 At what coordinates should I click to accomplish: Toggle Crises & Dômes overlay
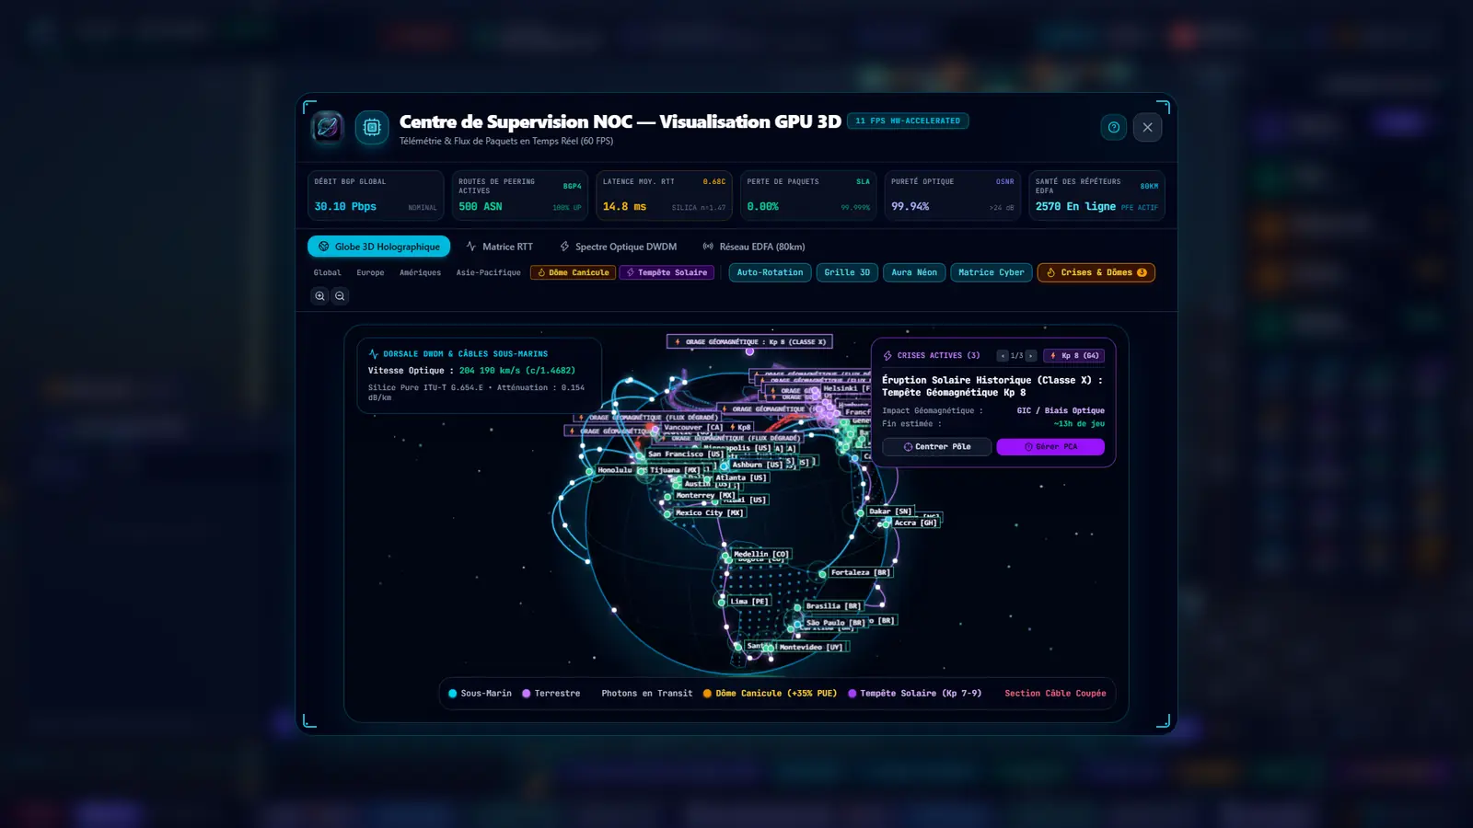1096,272
